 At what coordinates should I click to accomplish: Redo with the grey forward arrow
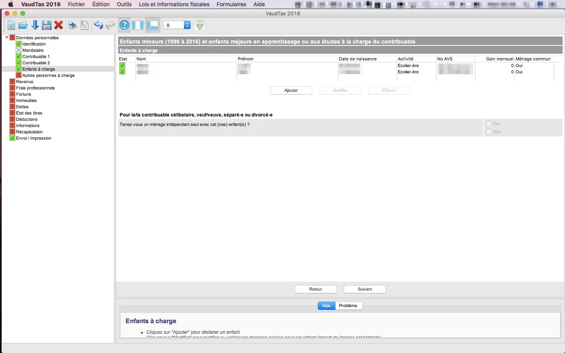(x=110, y=25)
